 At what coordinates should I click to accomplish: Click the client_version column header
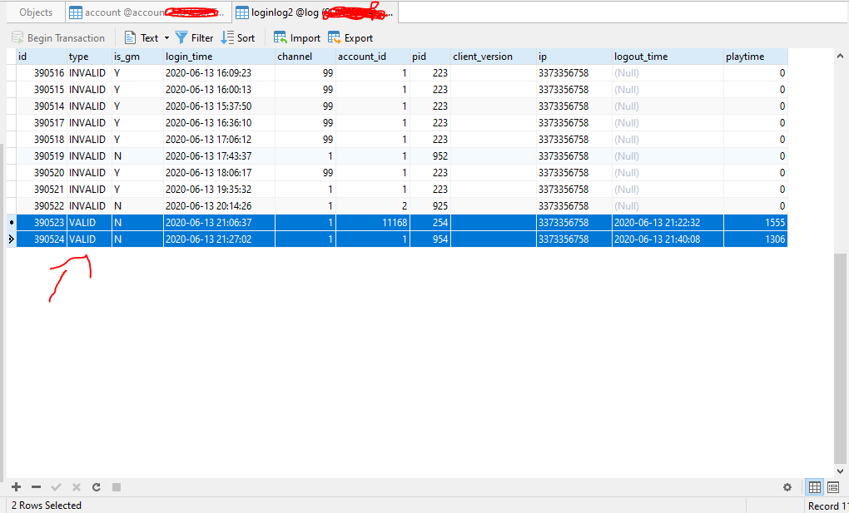[494, 57]
